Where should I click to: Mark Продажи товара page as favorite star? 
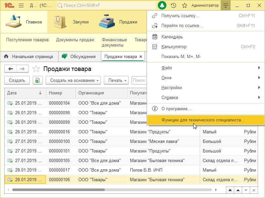[x=36, y=69]
